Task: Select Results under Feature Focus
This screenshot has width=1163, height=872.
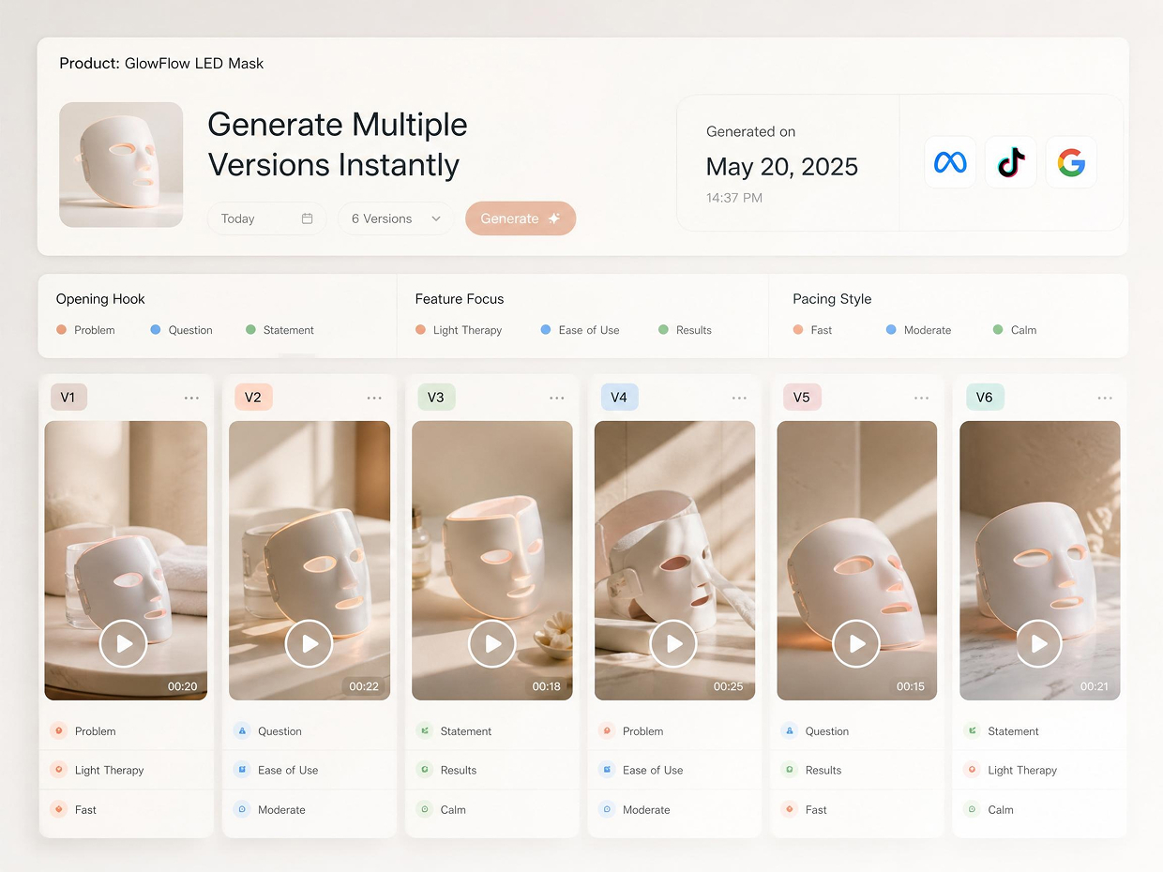Action: coord(685,330)
